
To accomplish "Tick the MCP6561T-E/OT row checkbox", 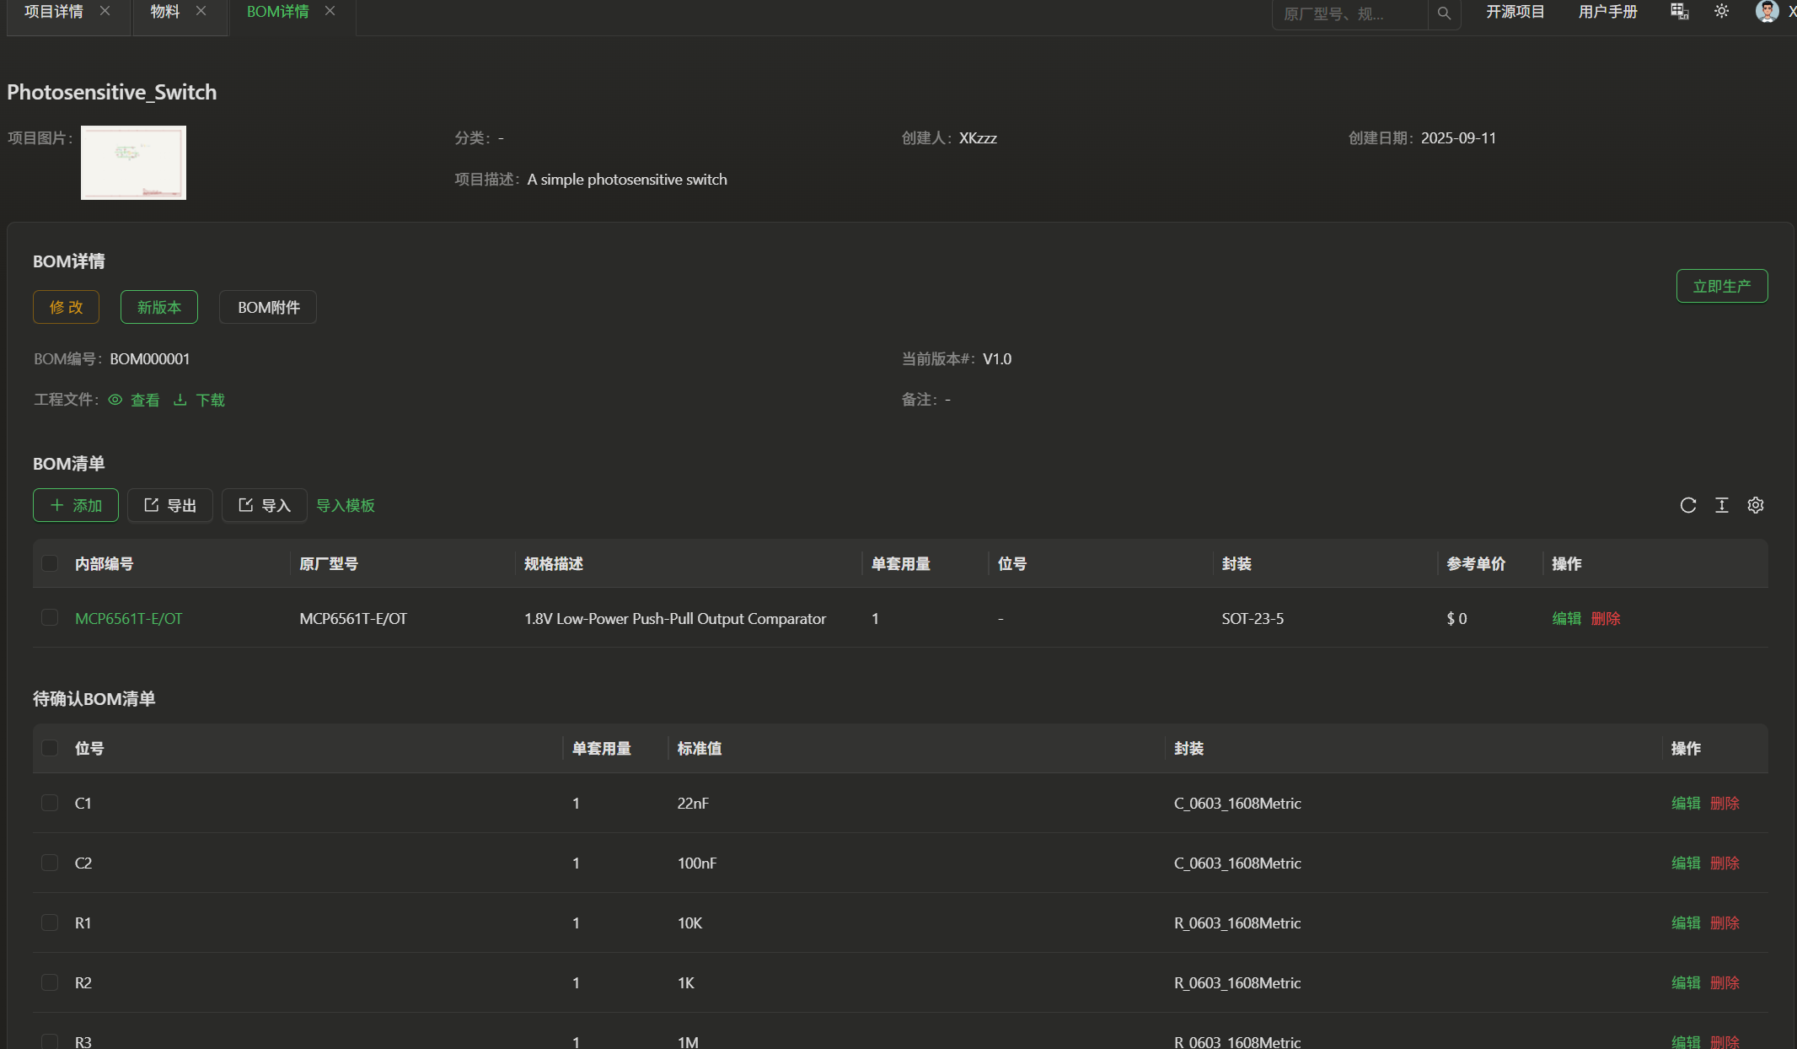I will tap(50, 618).
